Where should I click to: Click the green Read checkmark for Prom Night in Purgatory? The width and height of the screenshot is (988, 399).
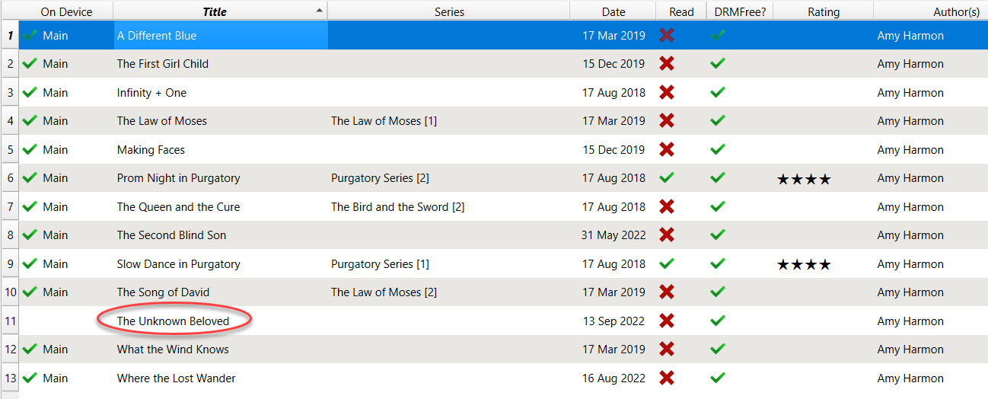[x=667, y=178]
